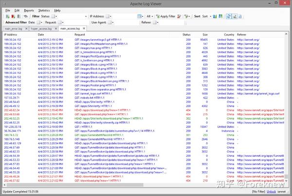Click the last document icon in the toolbar
This screenshot has height=196, width=292.
[x=240, y=17]
